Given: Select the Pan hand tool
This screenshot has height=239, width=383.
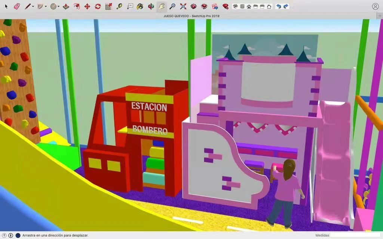Looking at the screenshot, I should [x=162, y=6].
